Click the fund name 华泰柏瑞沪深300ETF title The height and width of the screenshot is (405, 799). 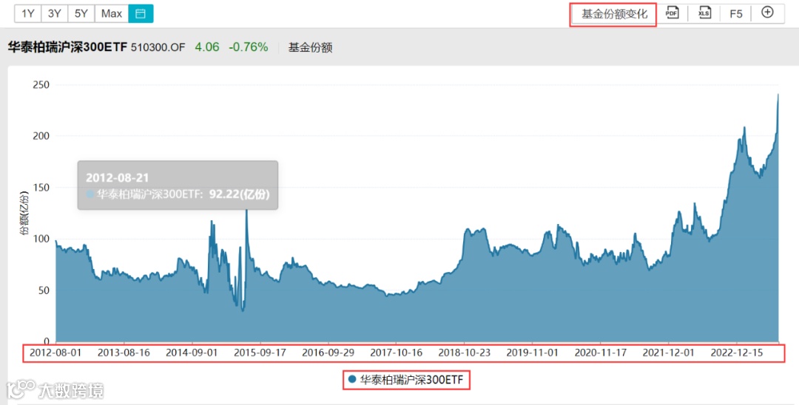(x=67, y=47)
